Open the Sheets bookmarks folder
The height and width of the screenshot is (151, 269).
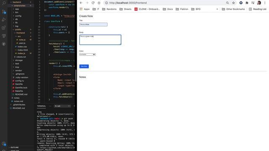pyautogui.click(x=125, y=9)
